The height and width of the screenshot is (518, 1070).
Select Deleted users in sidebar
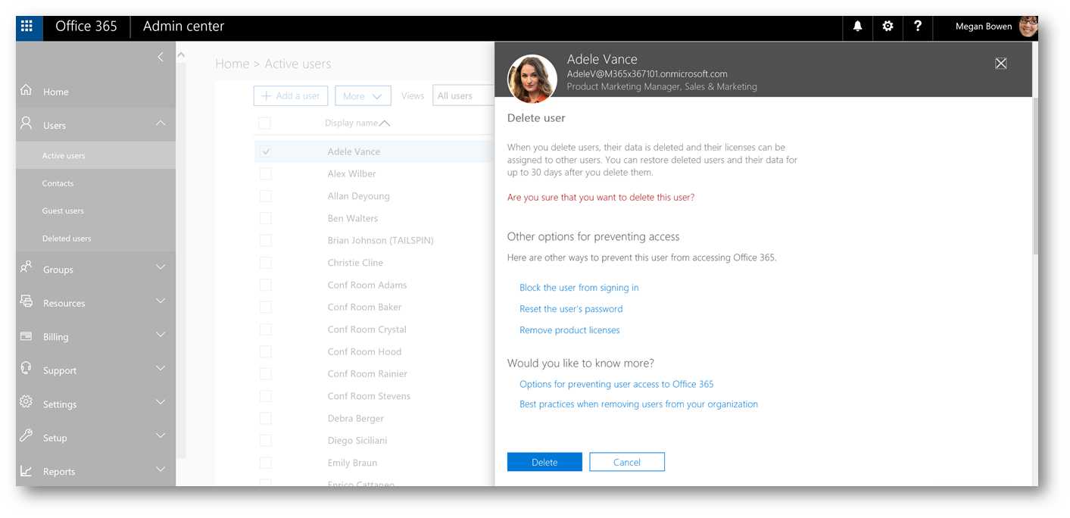(x=95, y=239)
